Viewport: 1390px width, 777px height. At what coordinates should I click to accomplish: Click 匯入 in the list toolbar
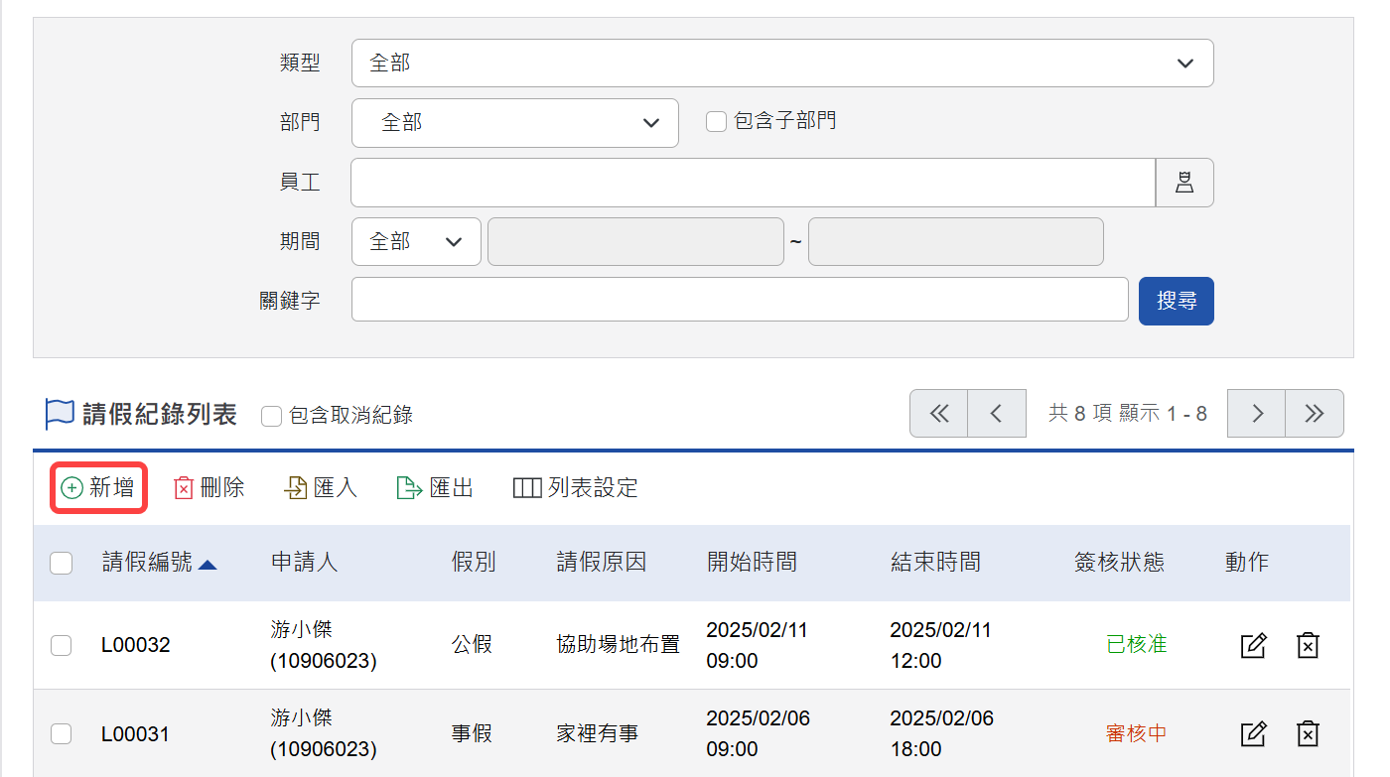(321, 488)
